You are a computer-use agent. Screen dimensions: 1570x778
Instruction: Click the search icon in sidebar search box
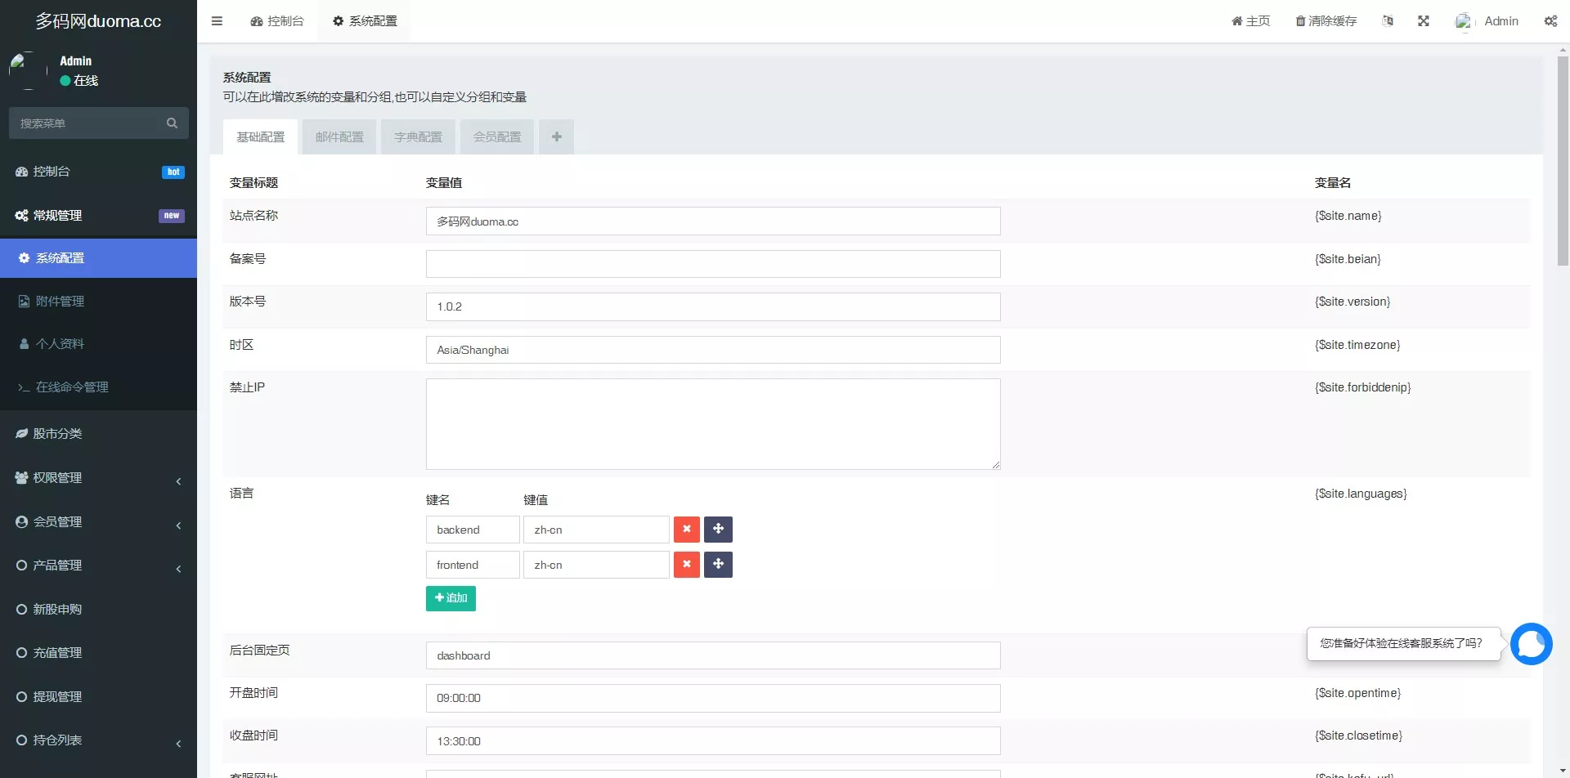(x=172, y=123)
